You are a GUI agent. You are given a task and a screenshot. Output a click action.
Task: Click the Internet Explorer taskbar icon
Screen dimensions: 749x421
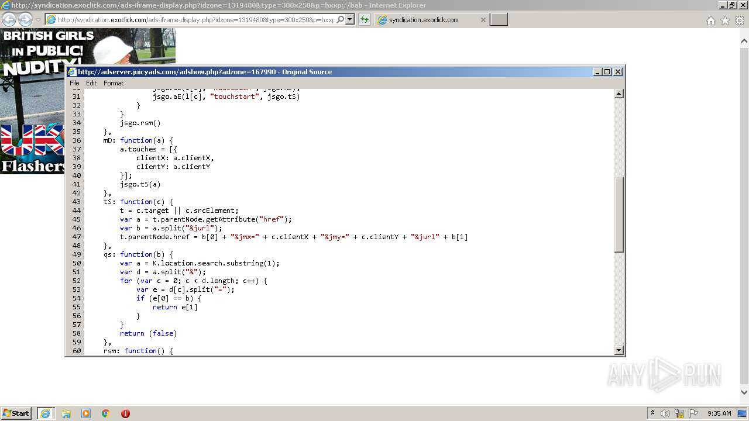[45, 413]
